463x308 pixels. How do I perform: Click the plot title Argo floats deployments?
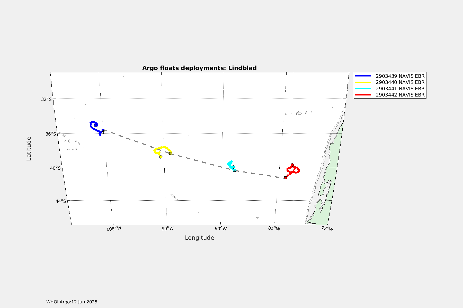199,68
